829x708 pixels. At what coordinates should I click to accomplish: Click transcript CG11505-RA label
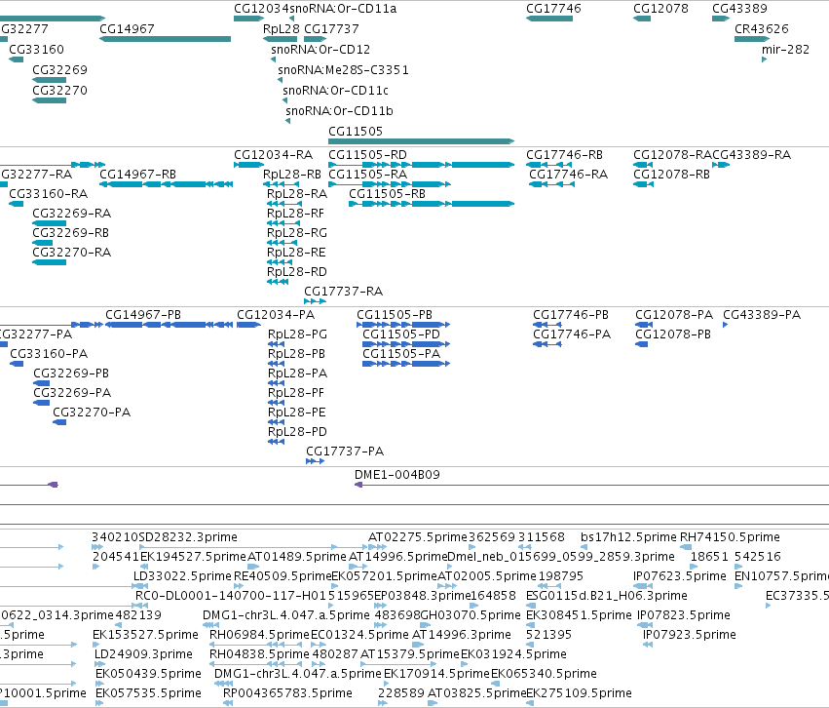pos(368,175)
